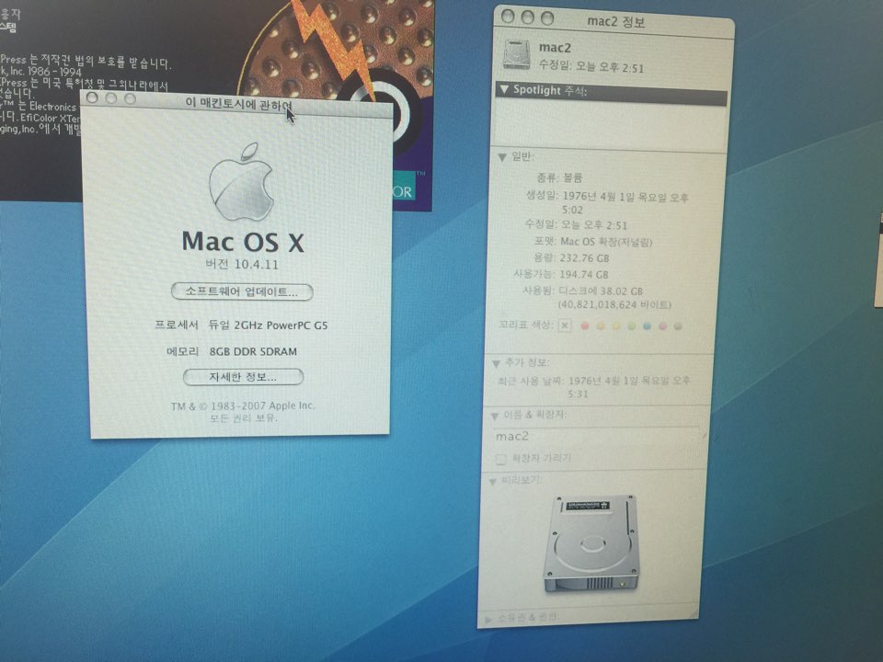
Task: Click the Apple logo in About window
Action: click(x=242, y=183)
